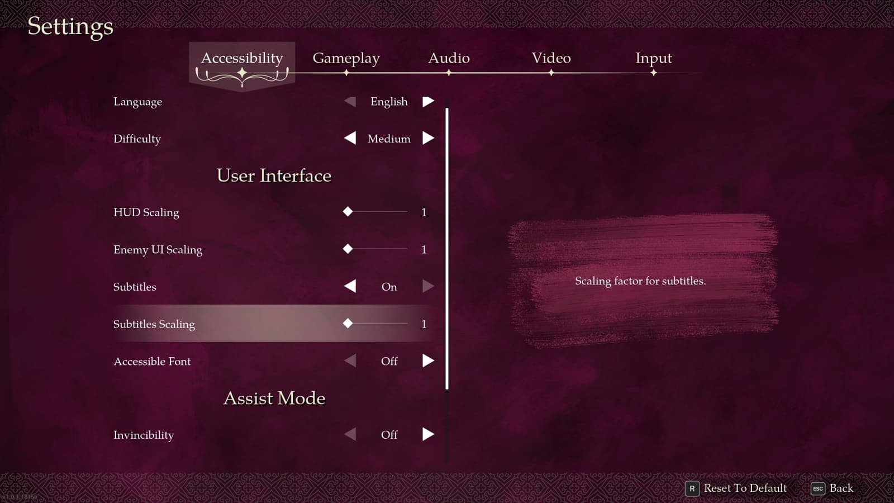This screenshot has width=894, height=503.
Task: Turn Subtitles off with the left arrow
Action: tap(350, 286)
